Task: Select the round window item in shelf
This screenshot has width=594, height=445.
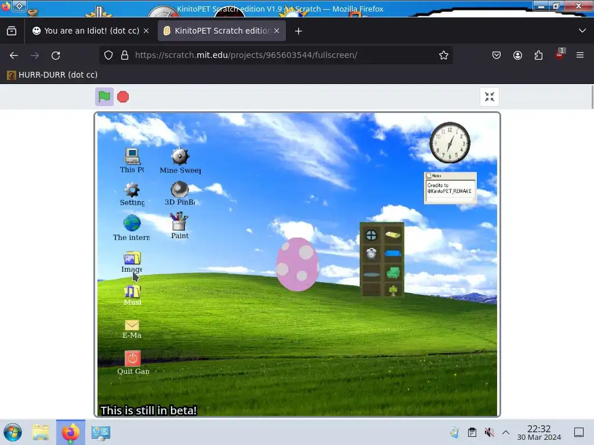Action: 371,235
